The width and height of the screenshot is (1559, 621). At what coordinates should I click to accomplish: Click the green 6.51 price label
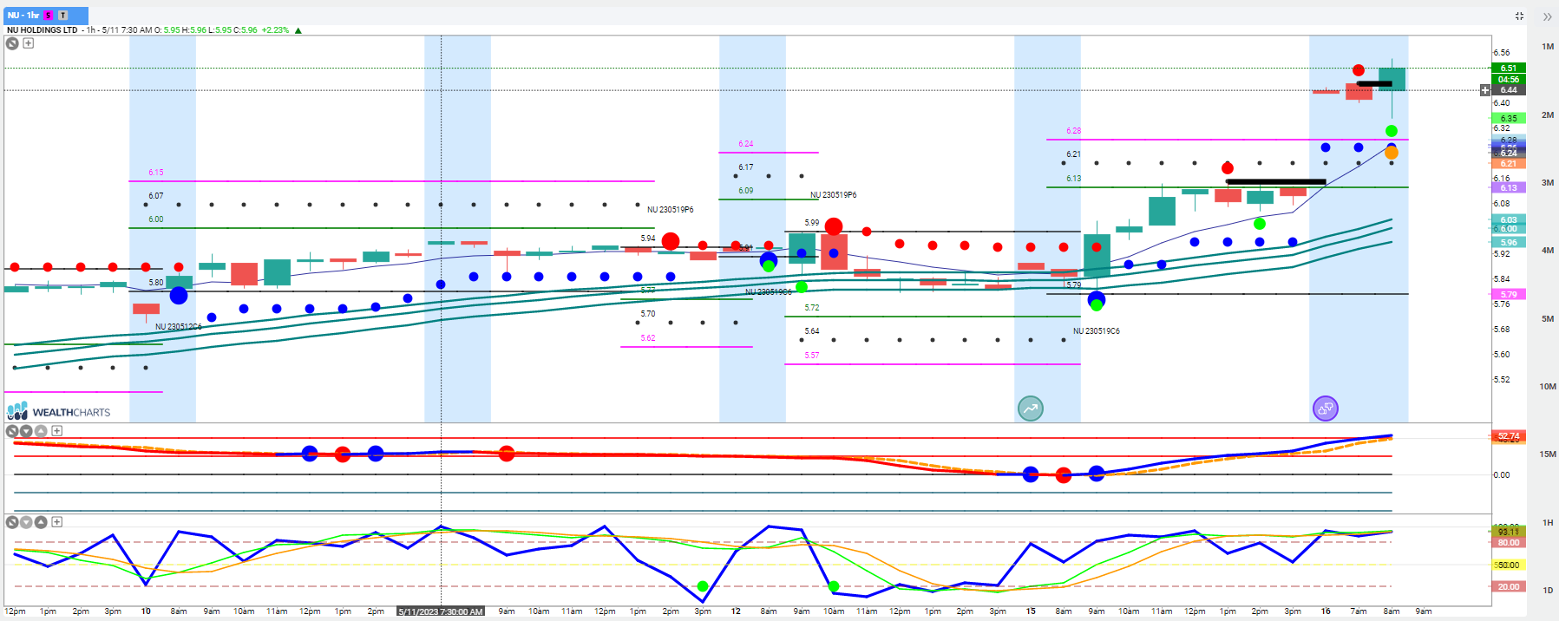(x=1509, y=68)
